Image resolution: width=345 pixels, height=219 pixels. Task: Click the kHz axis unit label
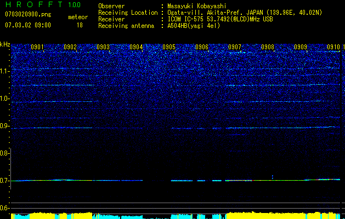pyautogui.click(x=5, y=44)
